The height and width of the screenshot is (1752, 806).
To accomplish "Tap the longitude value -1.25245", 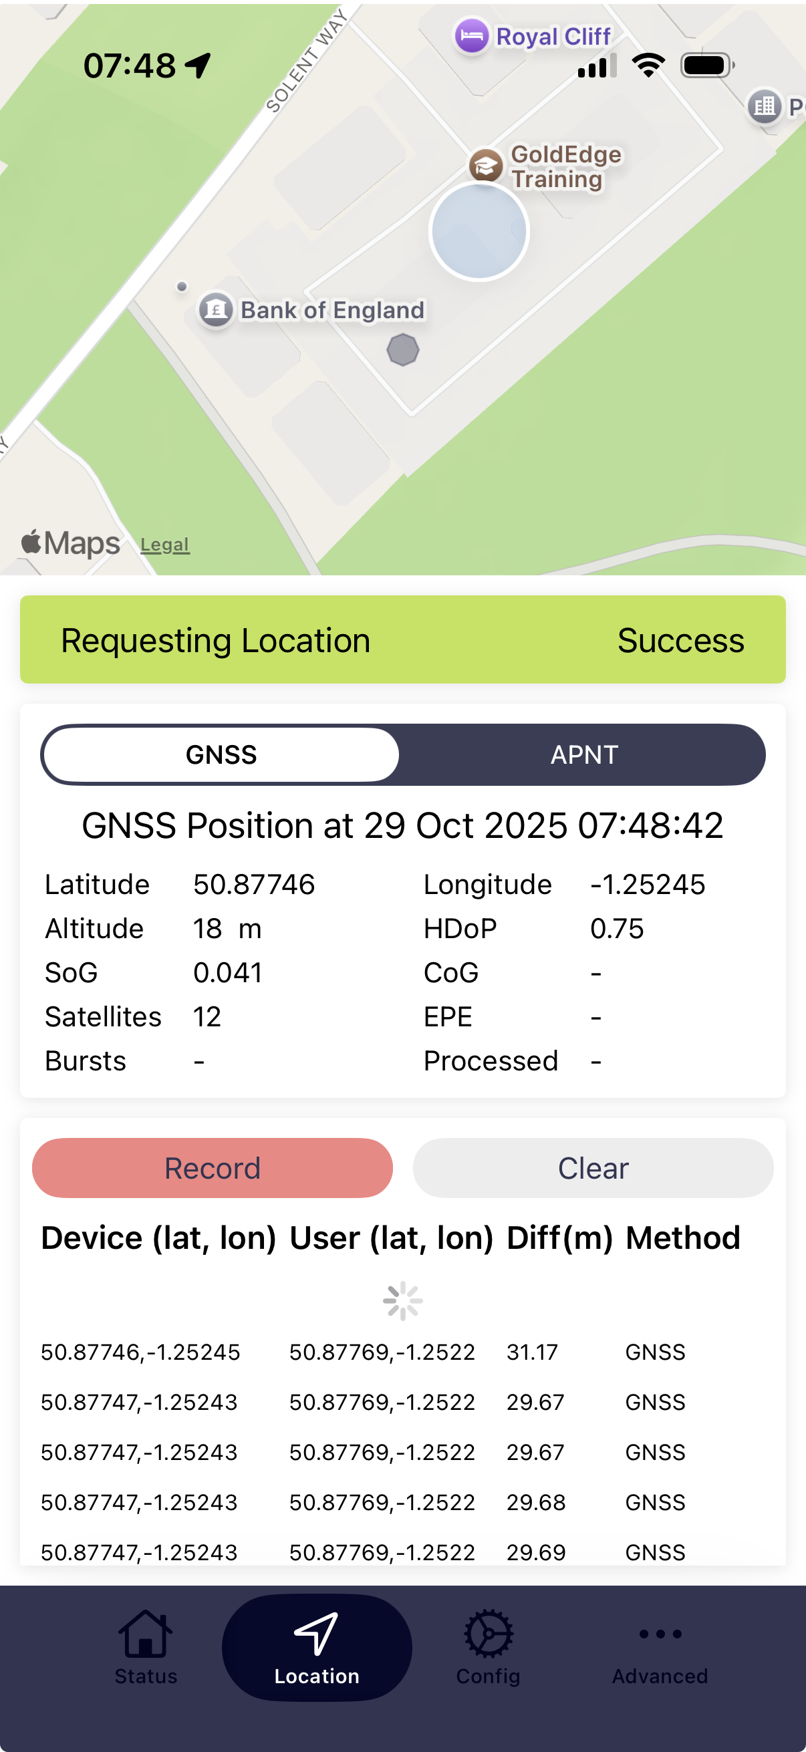I will point(648,884).
